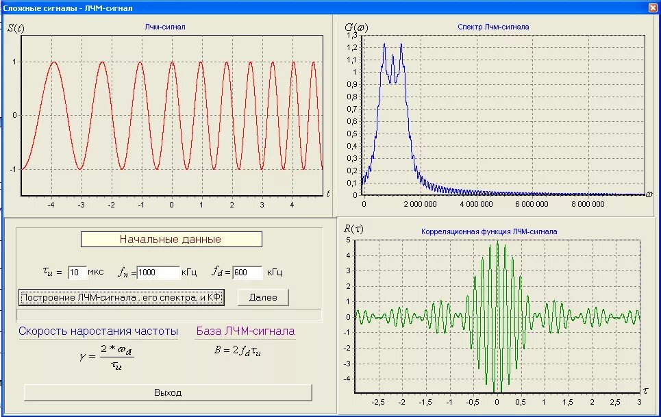Click the Спектр Лчм-сигнала chart title

point(493,27)
